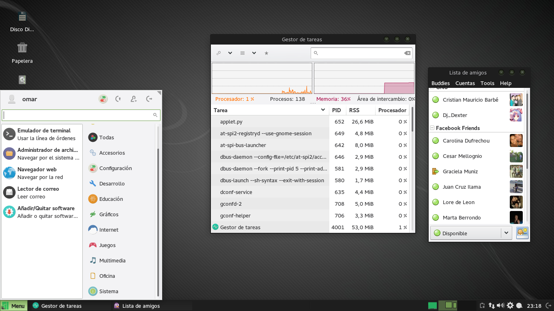Collapse the Facebook Friends group
554x311 pixels.
coord(432,128)
